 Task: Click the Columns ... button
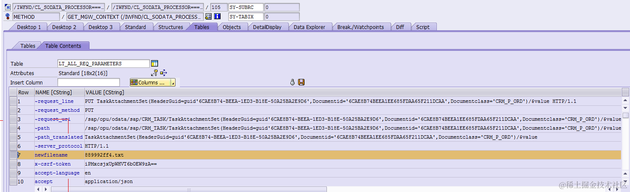point(150,82)
